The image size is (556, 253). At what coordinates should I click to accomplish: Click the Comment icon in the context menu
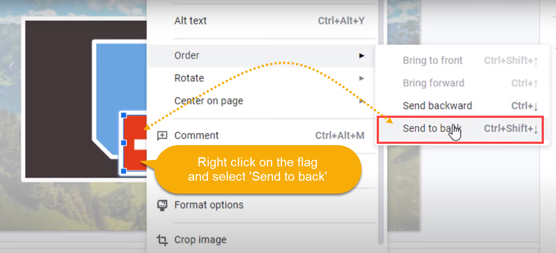[x=162, y=135]
